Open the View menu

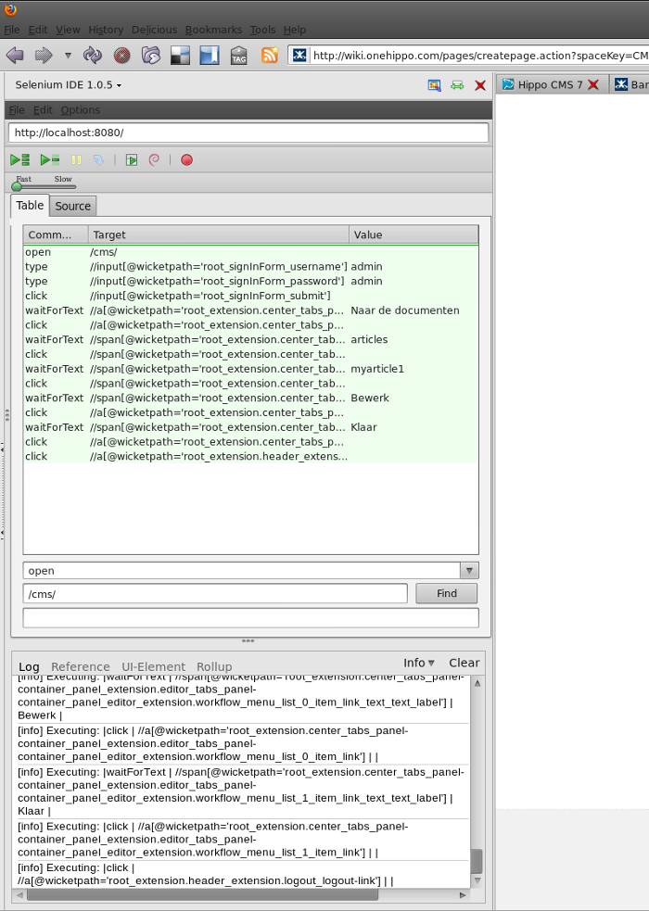[68, 30]
